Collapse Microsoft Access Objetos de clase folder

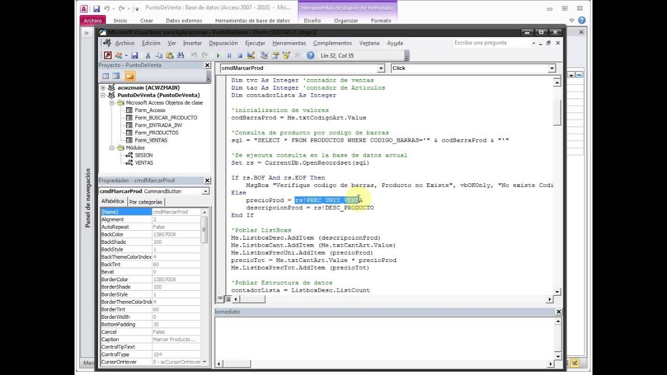coord(111,103)
